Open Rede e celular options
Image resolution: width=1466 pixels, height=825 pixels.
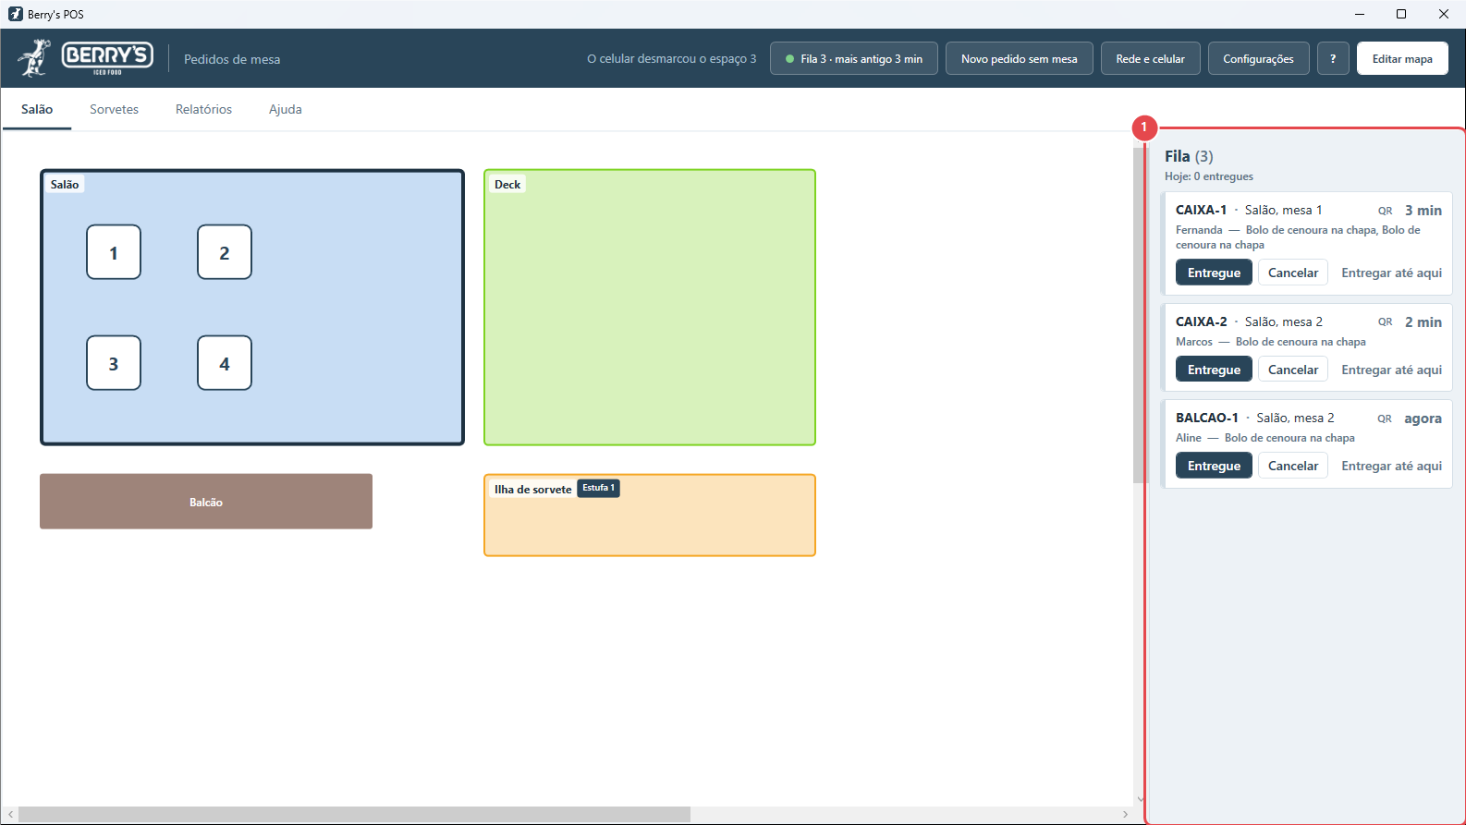(x=1150, y=58)
